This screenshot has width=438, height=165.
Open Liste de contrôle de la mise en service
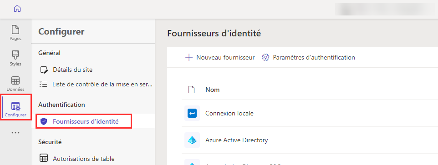point(96,84)
